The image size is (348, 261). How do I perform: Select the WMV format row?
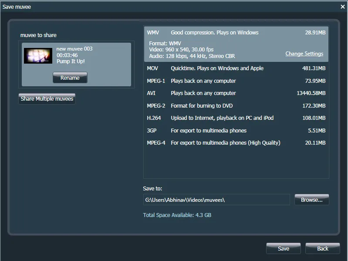pyautogui.click(x=236, y=44)
